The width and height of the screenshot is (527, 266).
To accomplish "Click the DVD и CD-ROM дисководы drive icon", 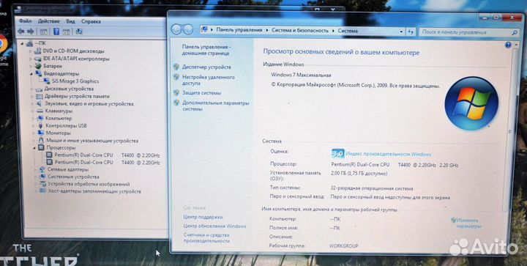I will (x=38, y=51).
